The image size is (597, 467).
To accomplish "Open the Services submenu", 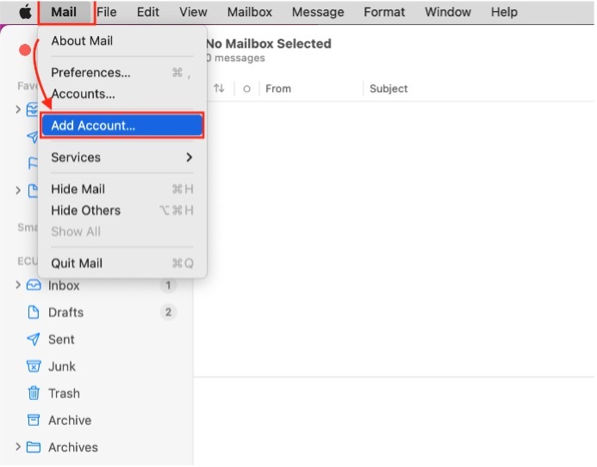I will tap(121, 157).
